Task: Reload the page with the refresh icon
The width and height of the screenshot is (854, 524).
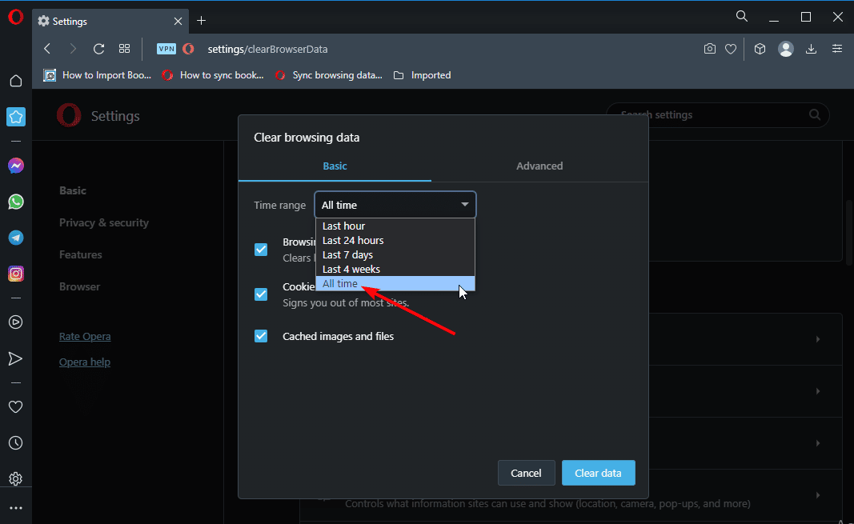Action: point(98,49)
